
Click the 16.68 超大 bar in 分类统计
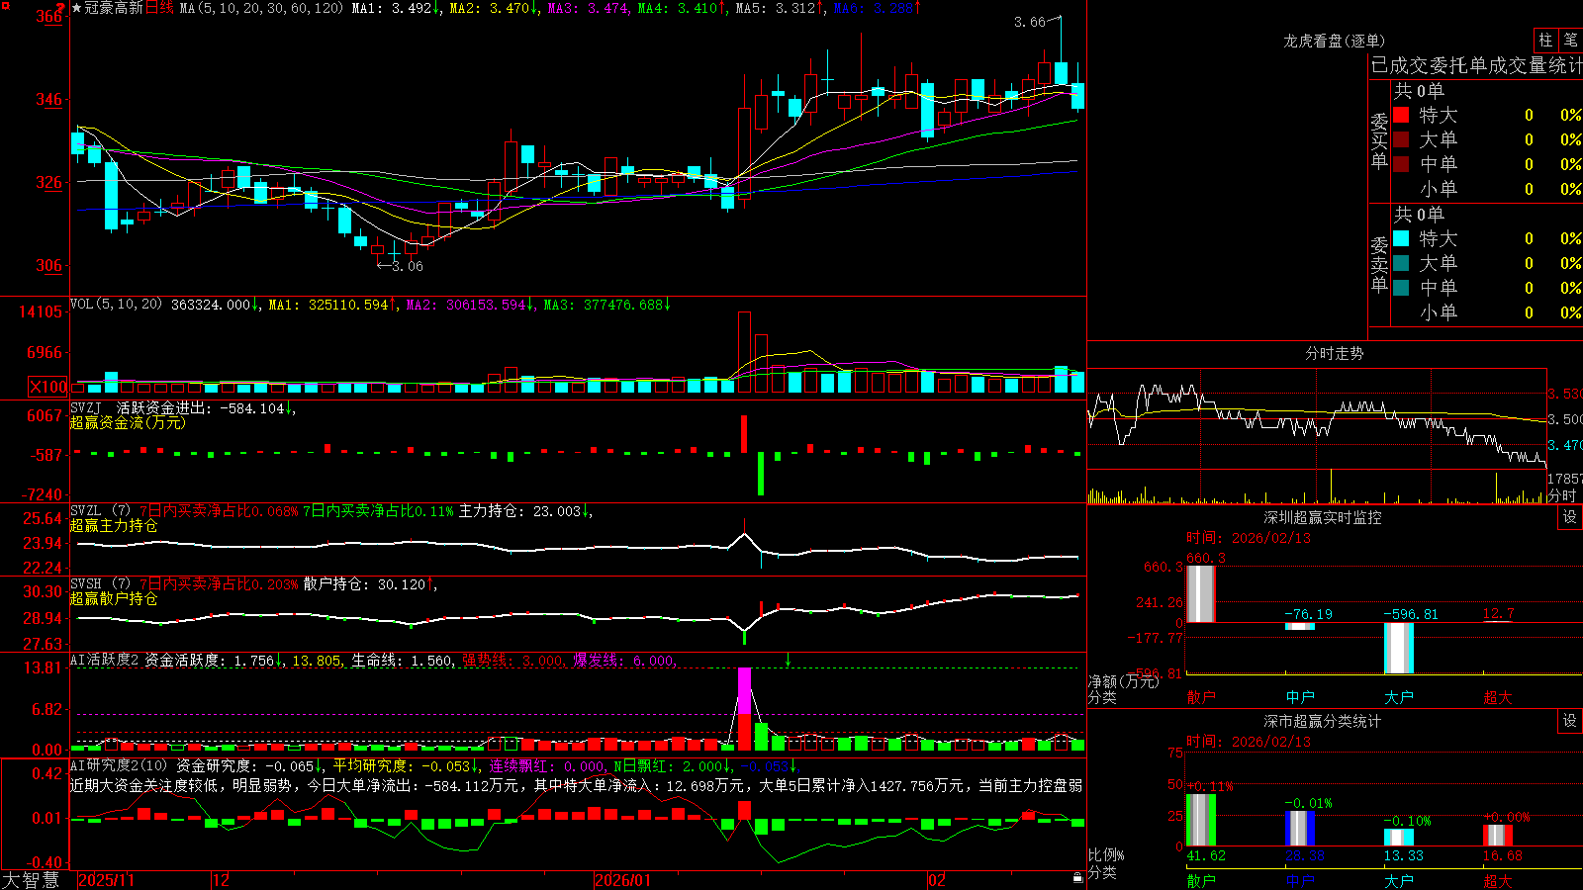pyautogui.click(x=1498, y=836)
